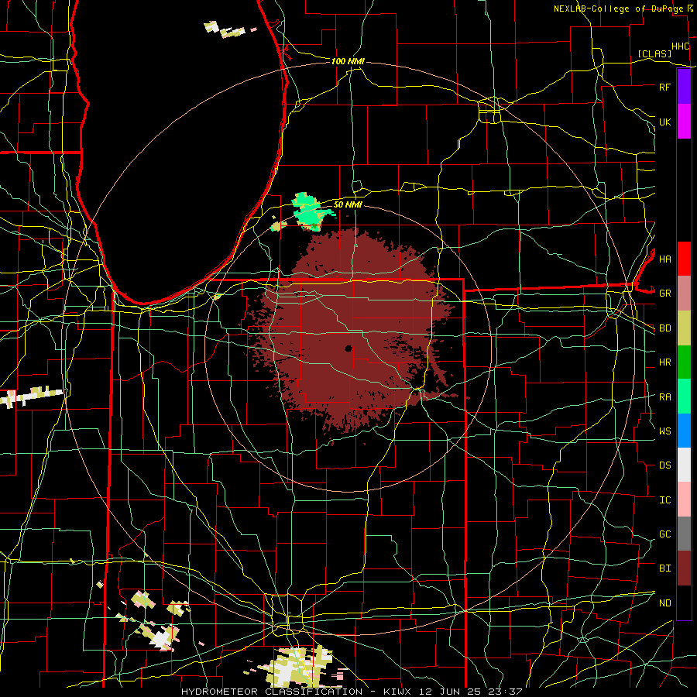
Task: Click the [CLAS] label above legend
Action: point(654,53)
